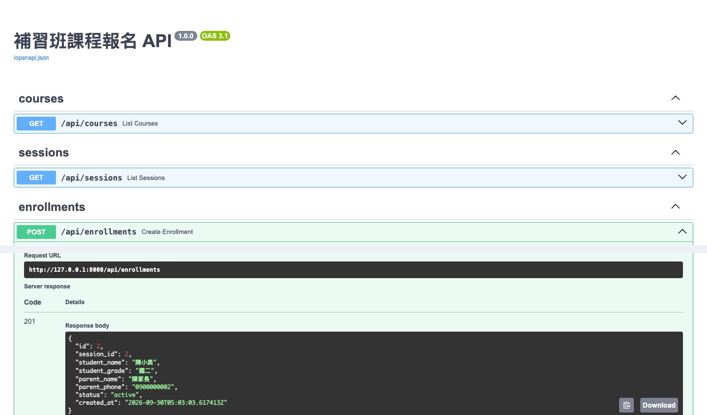Click the sessions tag heading
707x415 pixels.
44,153
